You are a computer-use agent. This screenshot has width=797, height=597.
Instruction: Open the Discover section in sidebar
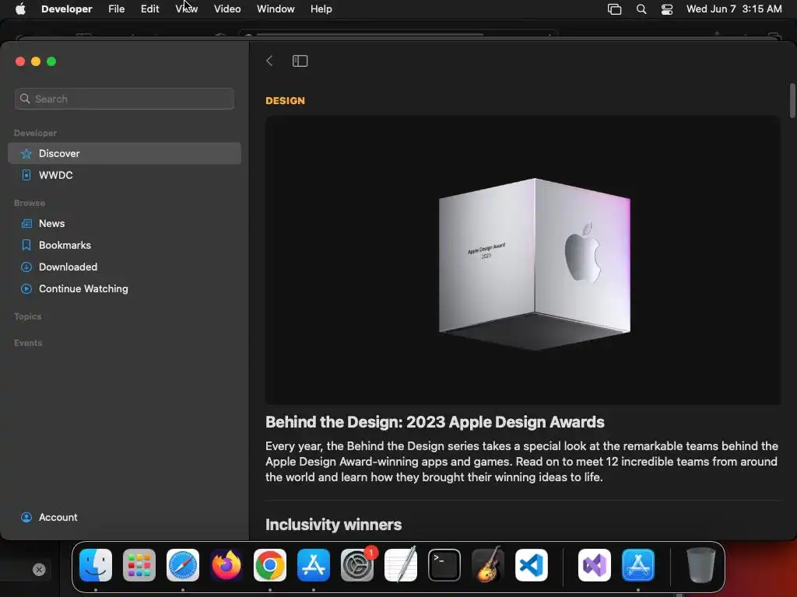[x=125, y=153]
